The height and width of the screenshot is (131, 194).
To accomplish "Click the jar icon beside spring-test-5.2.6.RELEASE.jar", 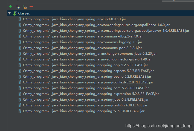I will (x=20, y=105).
